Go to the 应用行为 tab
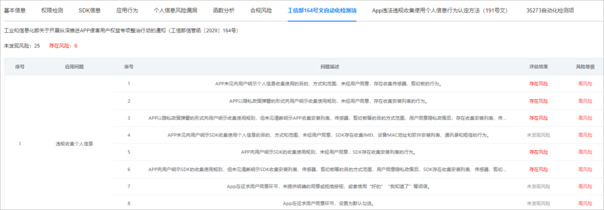The width and height of the screenshot is (604, 210). coord(127,11)
